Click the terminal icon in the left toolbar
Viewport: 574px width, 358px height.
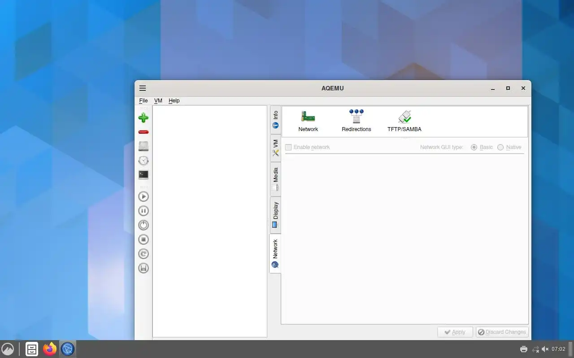coord(143,175)
